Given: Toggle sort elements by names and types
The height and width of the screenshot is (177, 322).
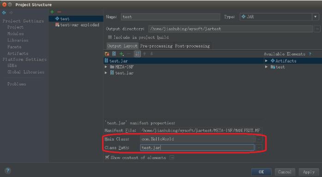Looking at the screenshot, I should pyautogui.click(x=137, y=54).
